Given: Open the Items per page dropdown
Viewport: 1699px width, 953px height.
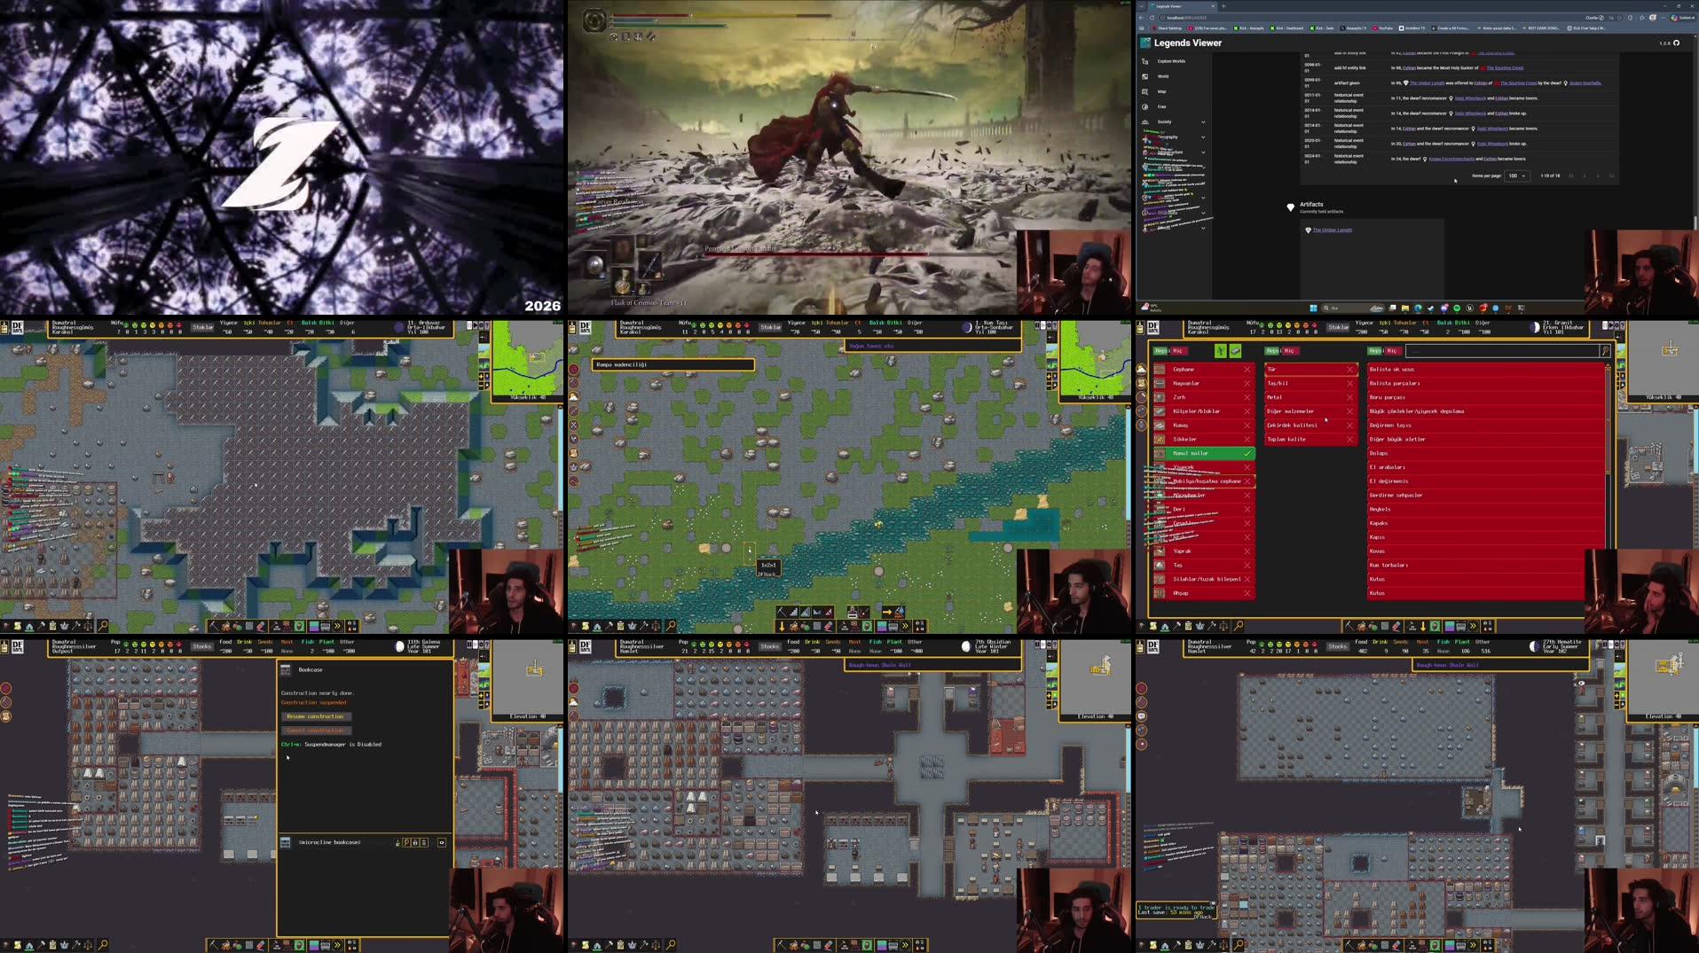Looking at the screenshot, I should click(x=1516, y=176).
